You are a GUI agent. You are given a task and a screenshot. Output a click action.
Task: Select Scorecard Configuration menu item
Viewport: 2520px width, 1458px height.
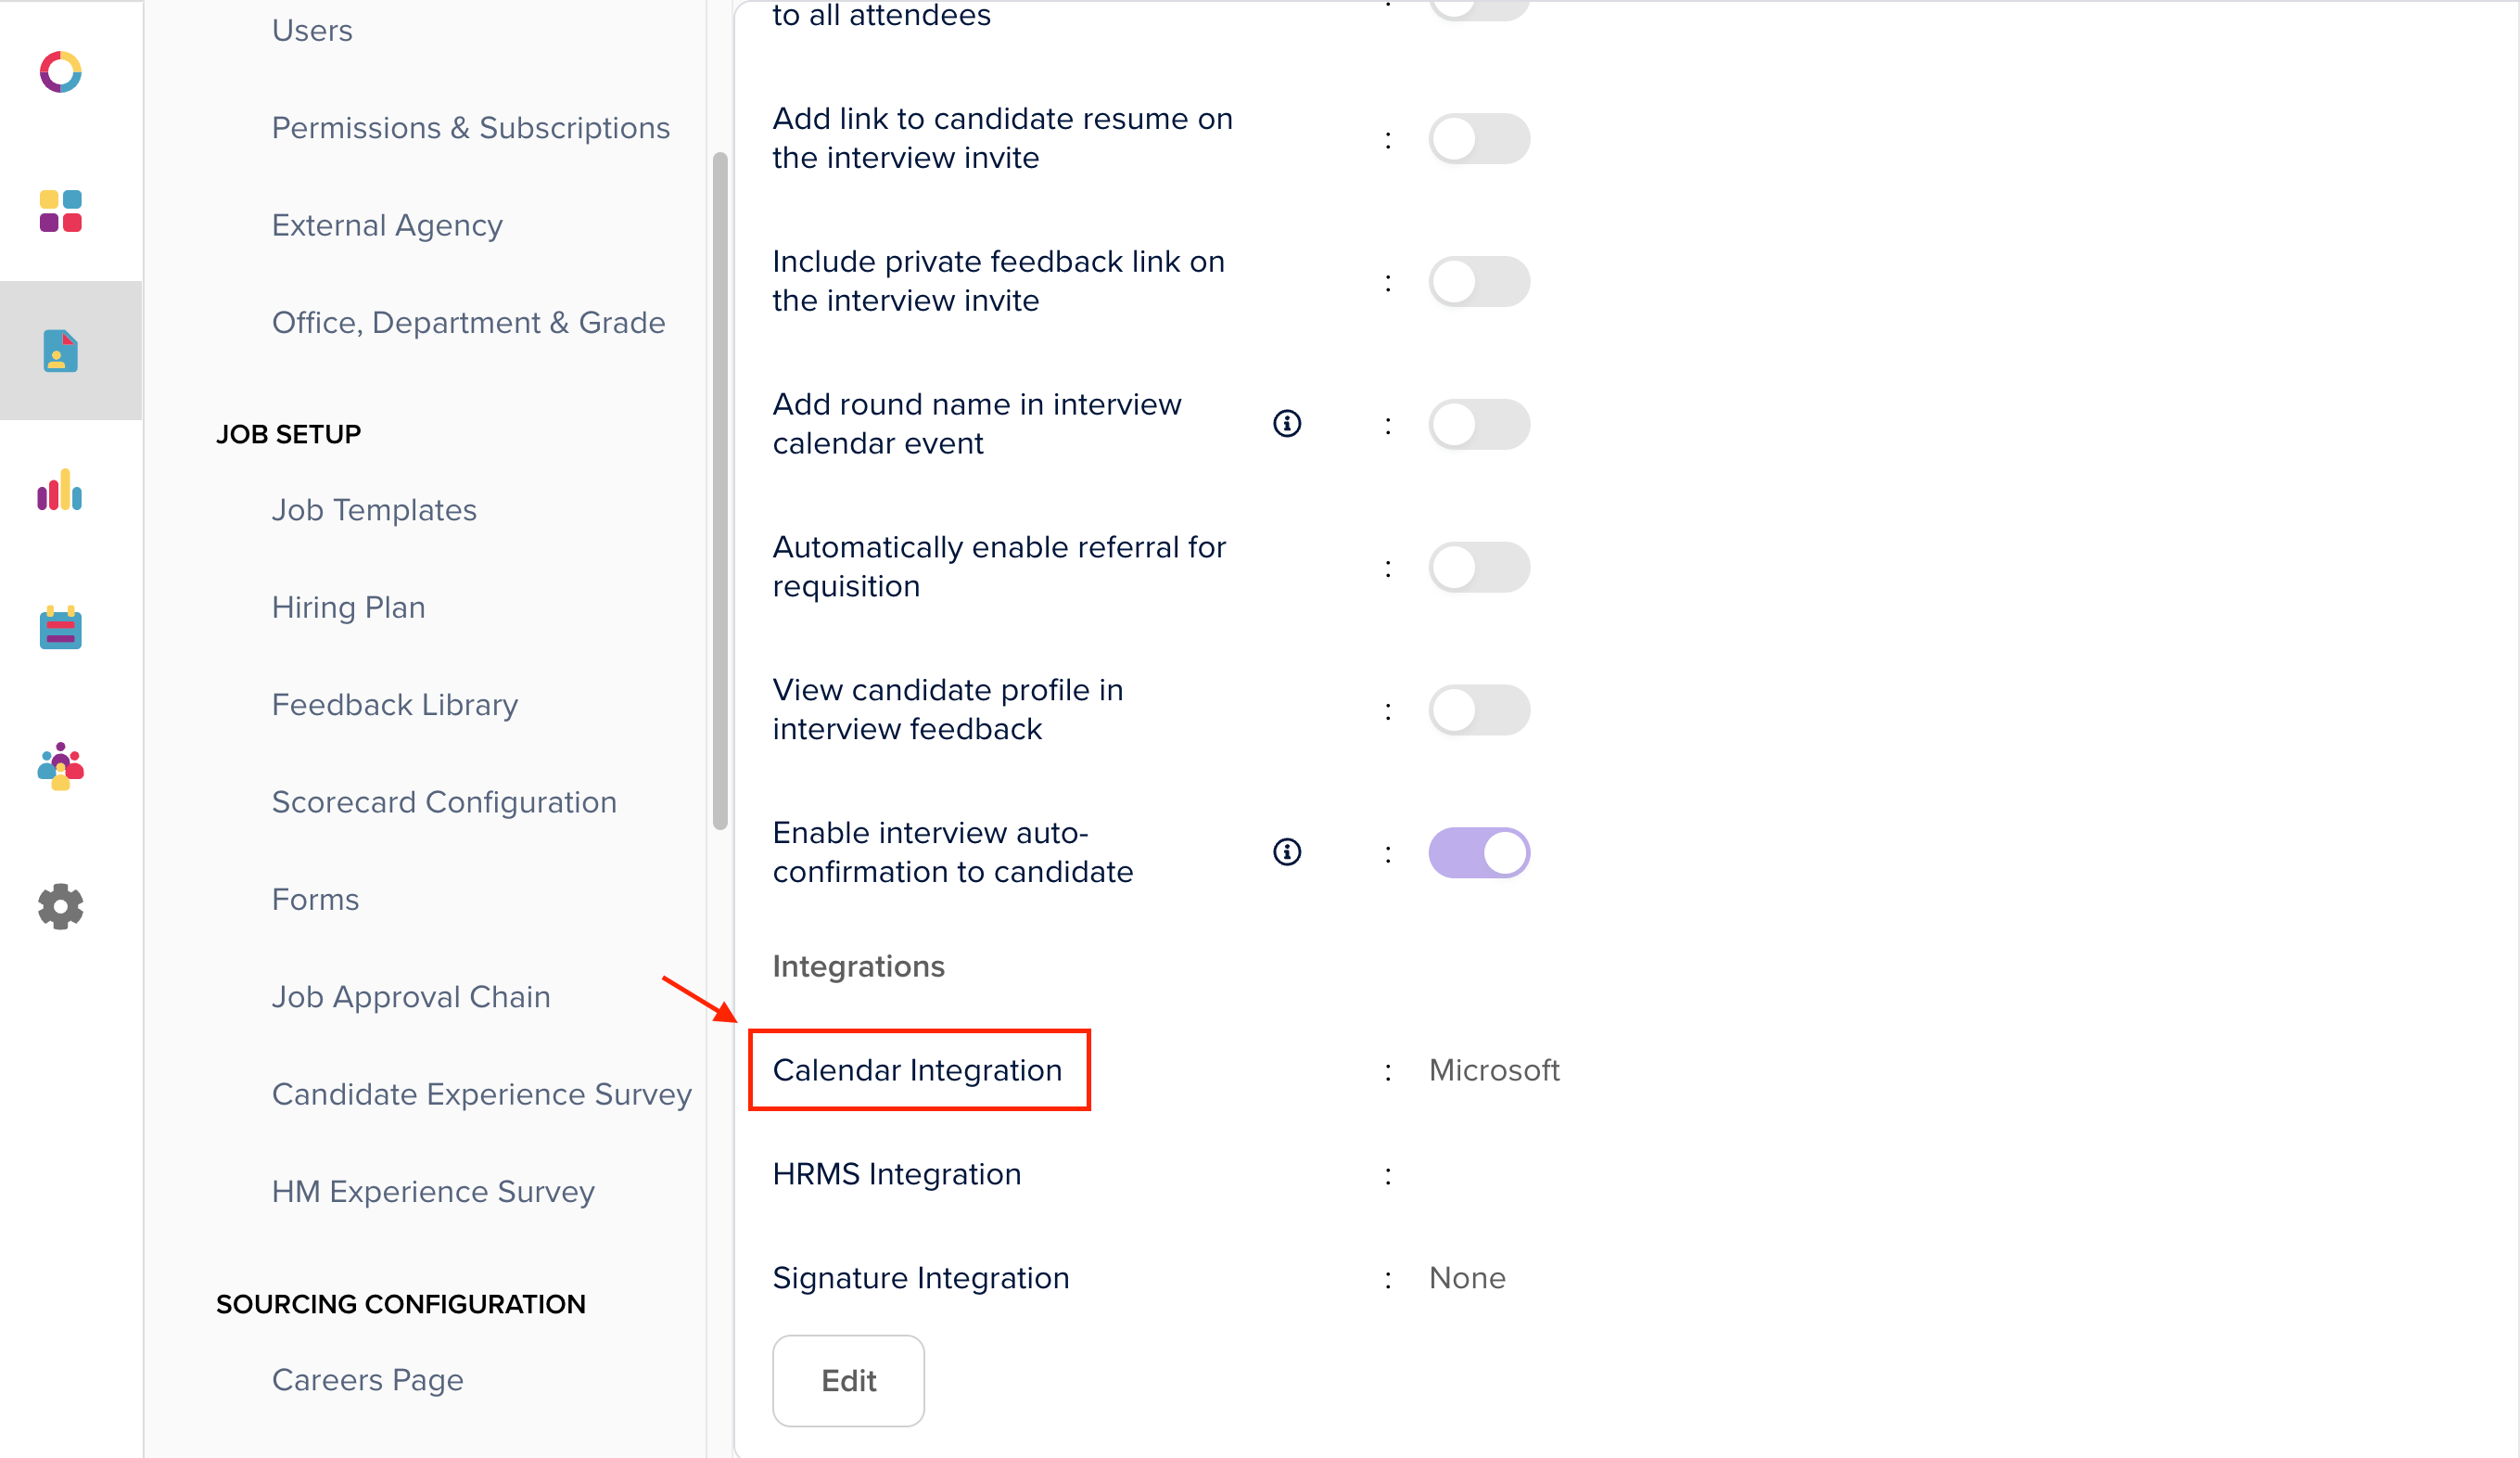(444, 802)
